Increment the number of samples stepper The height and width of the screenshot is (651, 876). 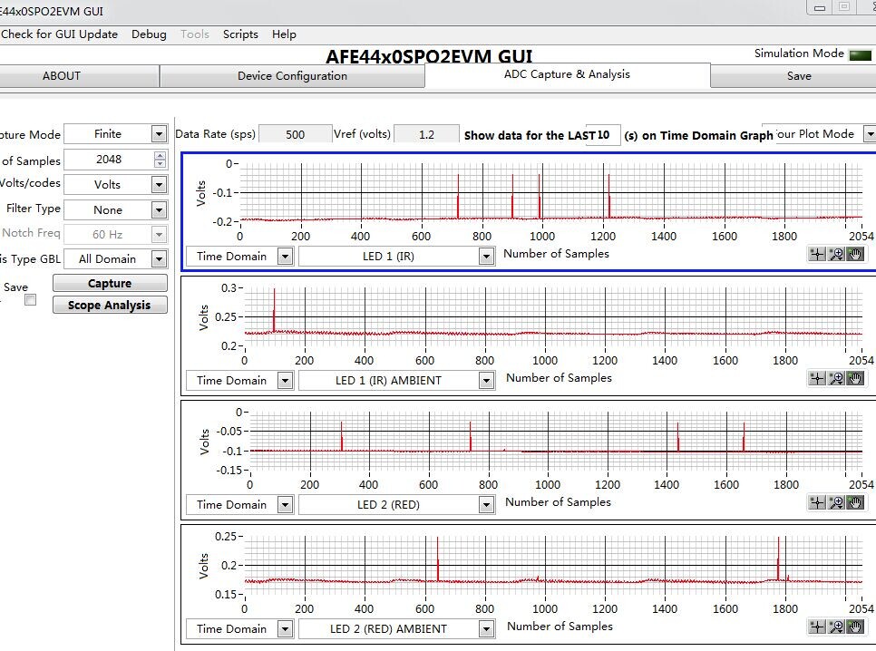pyautogui.click(x=161, y=155)
